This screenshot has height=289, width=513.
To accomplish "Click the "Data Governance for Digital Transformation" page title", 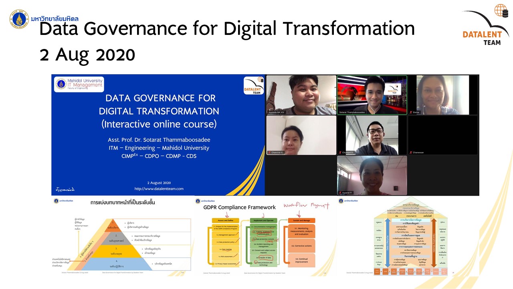I will pyautogui.click(x=227, y=29).
